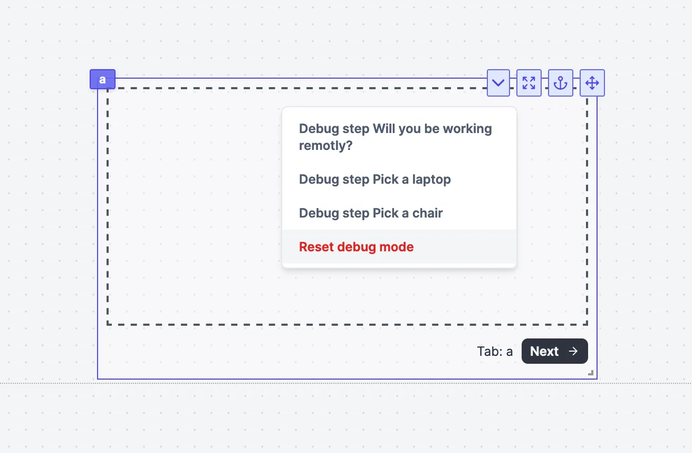
Task: Click the arrow icon inside the Next button
Action: [573, 351]
